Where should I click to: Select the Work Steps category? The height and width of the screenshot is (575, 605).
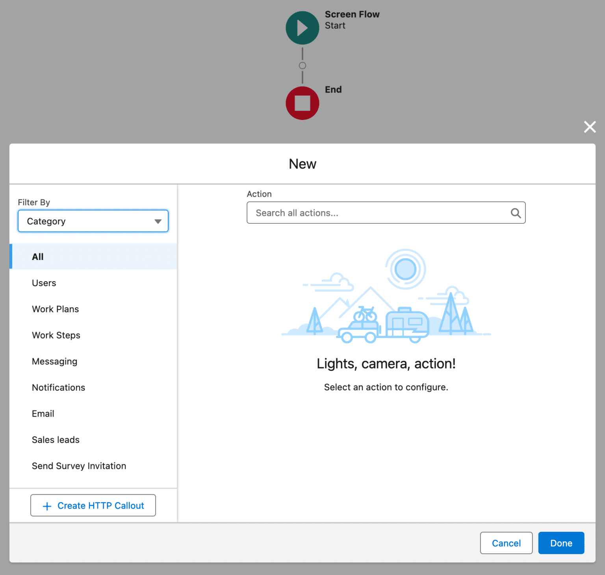click(x=56, y=335)
